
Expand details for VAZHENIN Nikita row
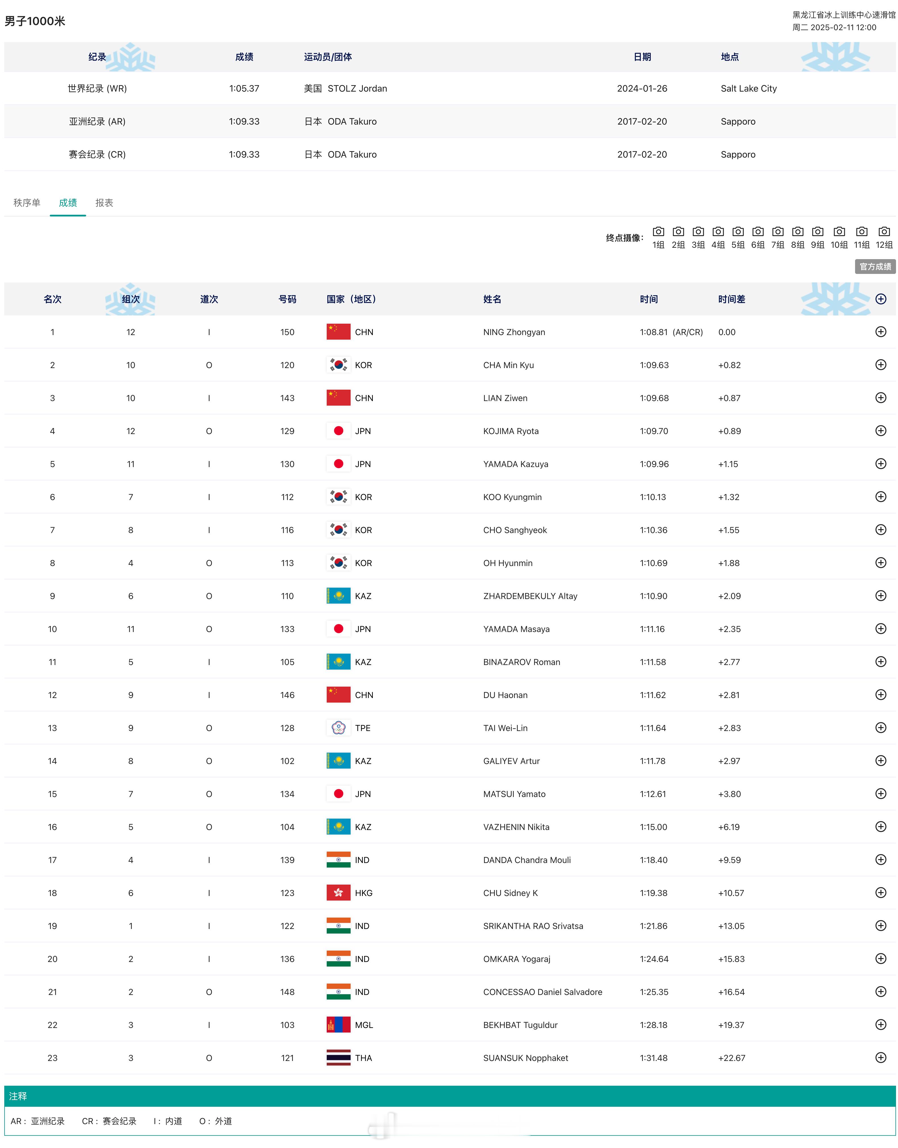click(x=881, y=827)
